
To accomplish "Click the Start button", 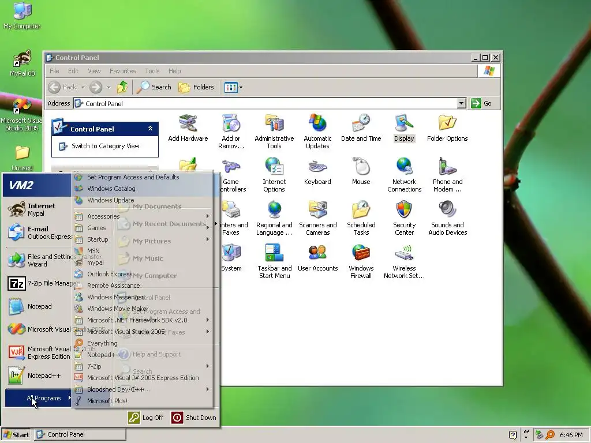I will point(16,434).
